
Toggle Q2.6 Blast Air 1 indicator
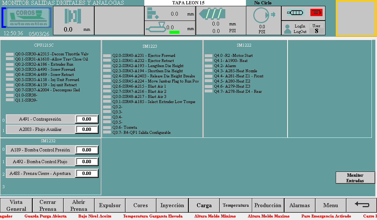(107, 87)
